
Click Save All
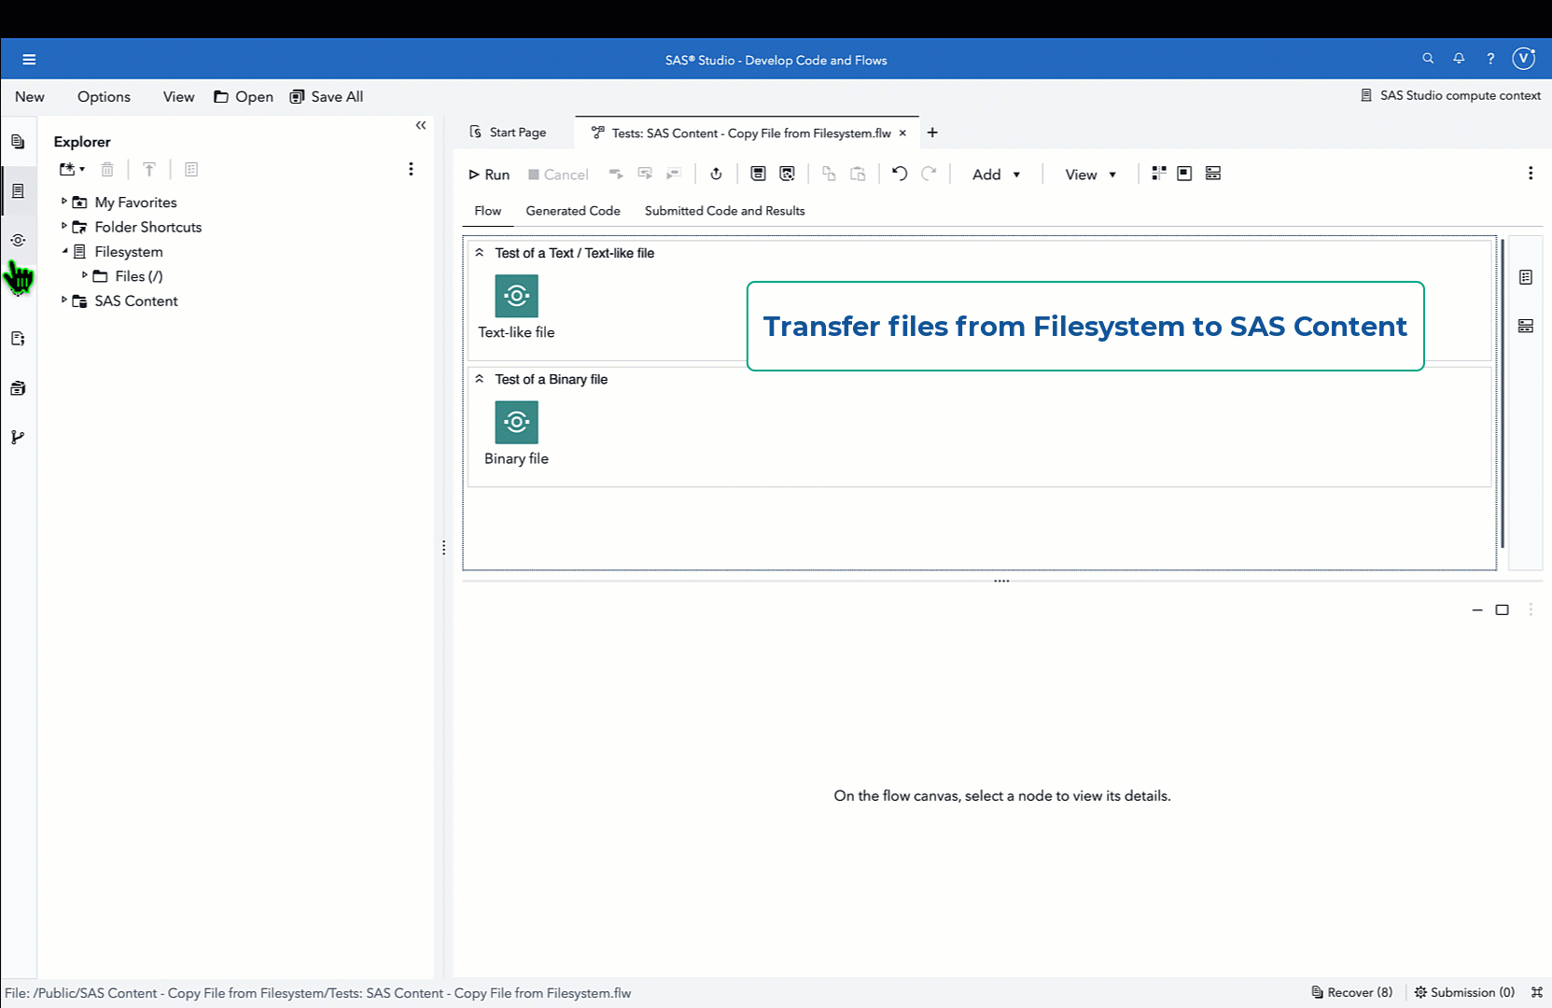(x=327, y=97)
